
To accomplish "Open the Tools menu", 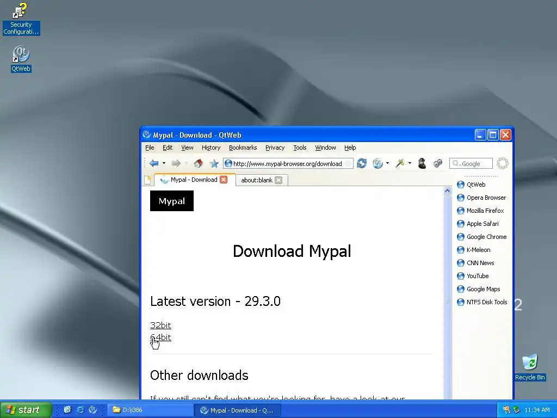I will pos(300,147).
